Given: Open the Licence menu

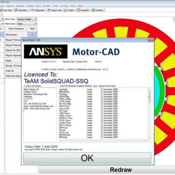Looking at the screenshot, I should (64, 6).
